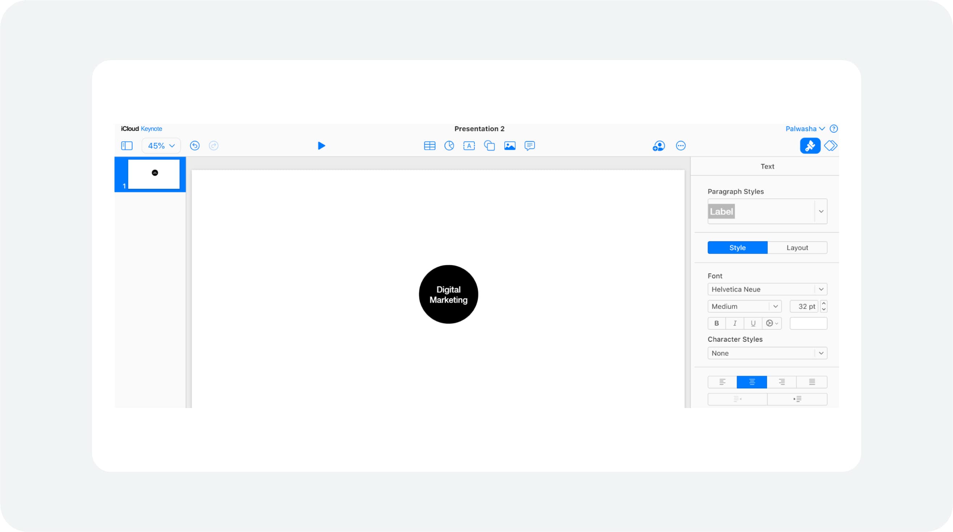Open the Shape insert menu
Viewport: 953px width, 532px height.
489,146
